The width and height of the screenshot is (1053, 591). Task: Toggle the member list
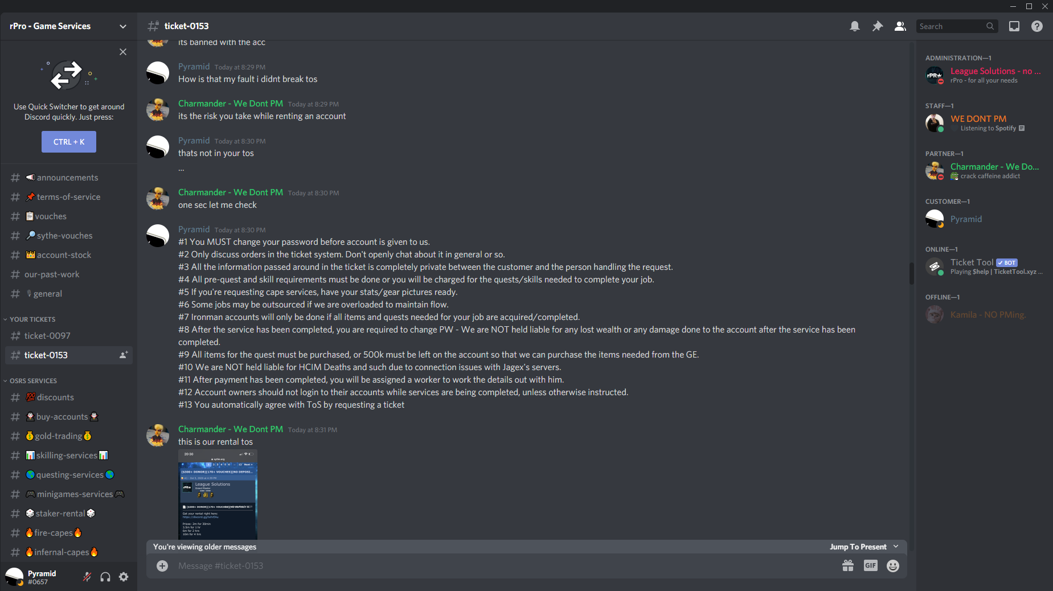(900, 26)
